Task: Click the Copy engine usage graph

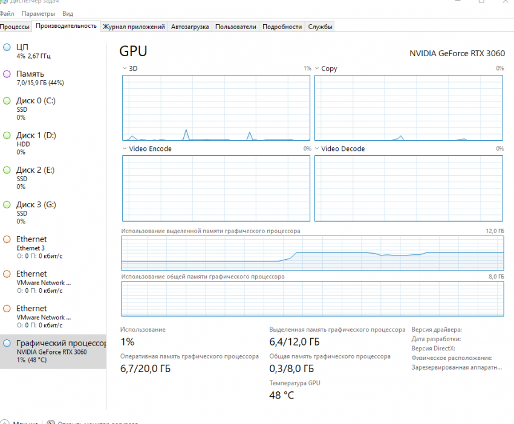Action: point(408,108)
